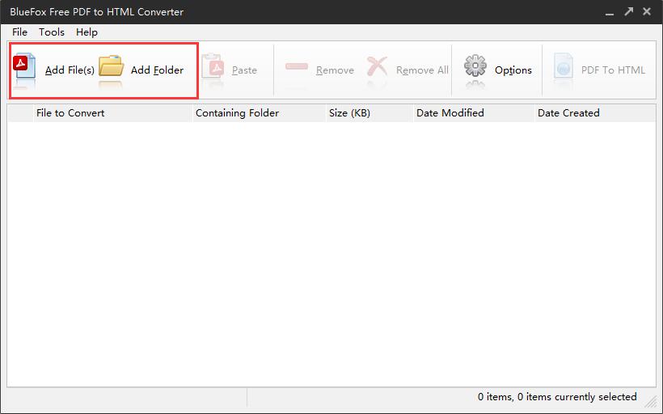663x414 pixels.
Task: Sort by Date Modified column
Action: [474, 113]
